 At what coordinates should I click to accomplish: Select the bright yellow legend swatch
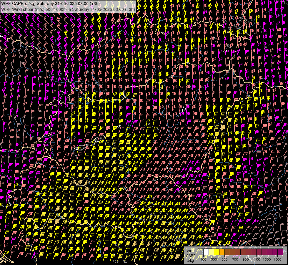(217, 252)
